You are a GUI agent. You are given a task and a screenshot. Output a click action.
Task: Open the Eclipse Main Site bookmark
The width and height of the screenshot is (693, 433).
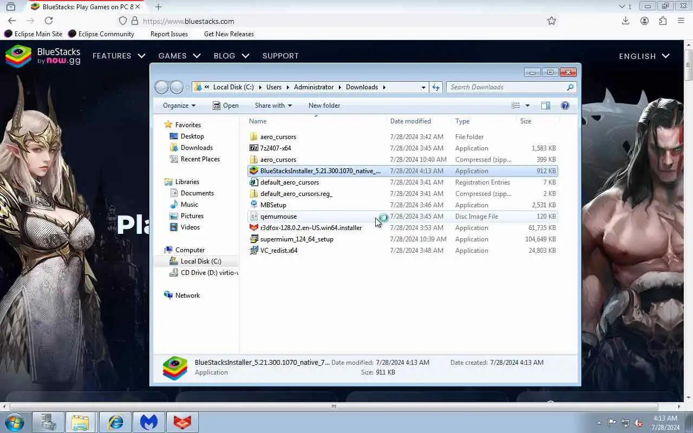(34, 34)
